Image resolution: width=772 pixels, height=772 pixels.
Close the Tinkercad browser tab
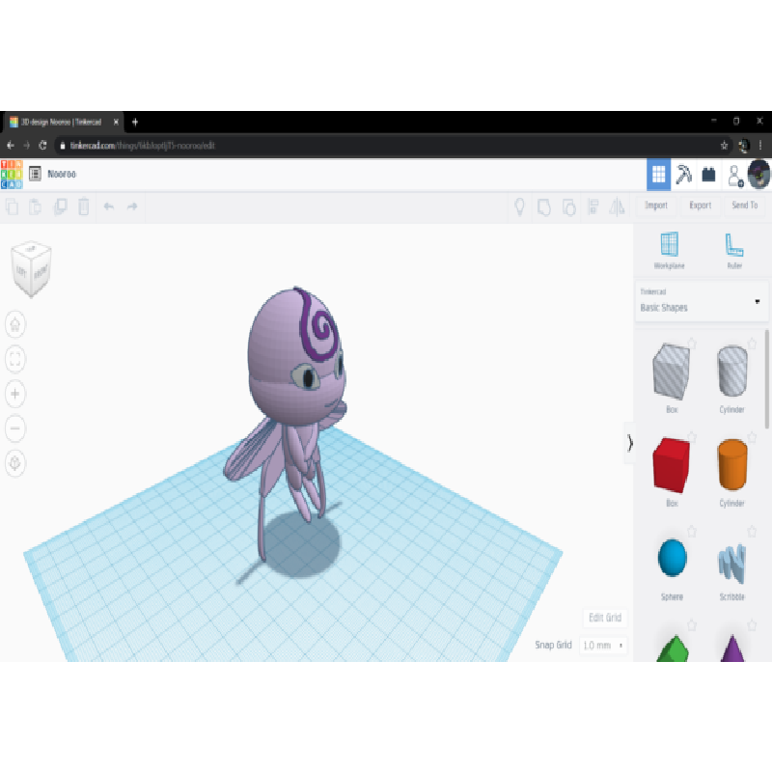point(116,123)
